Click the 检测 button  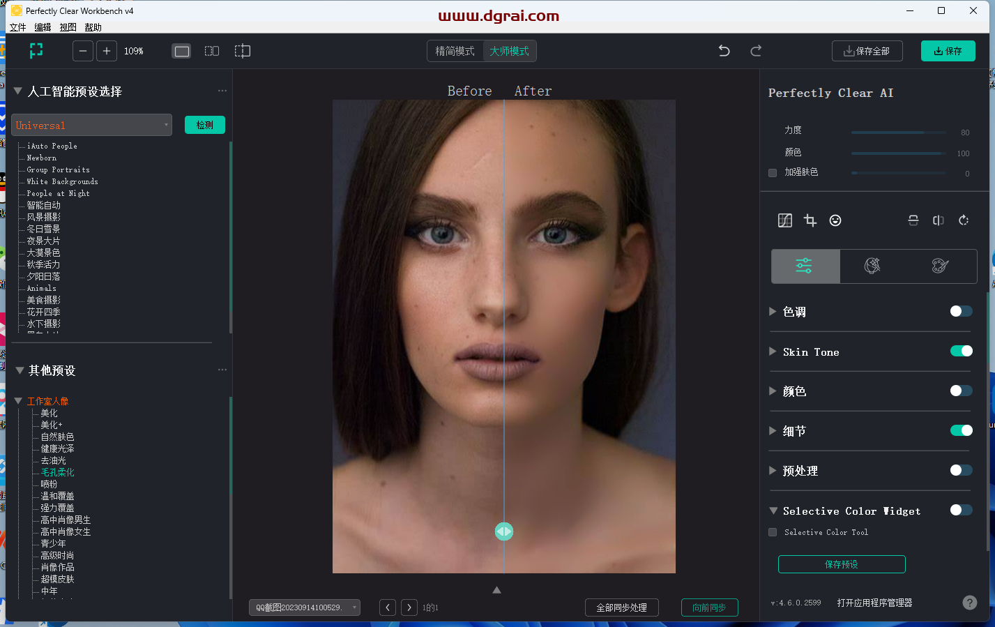(205, 125)
